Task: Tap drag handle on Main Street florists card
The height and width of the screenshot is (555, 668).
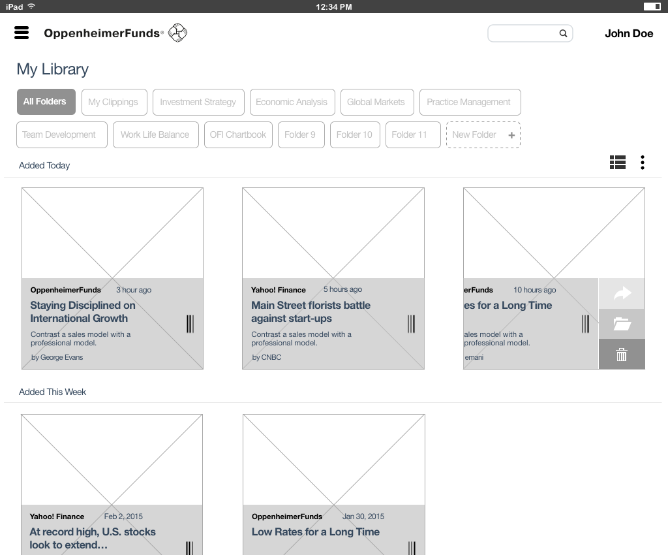Action: [x=411, y=324]
